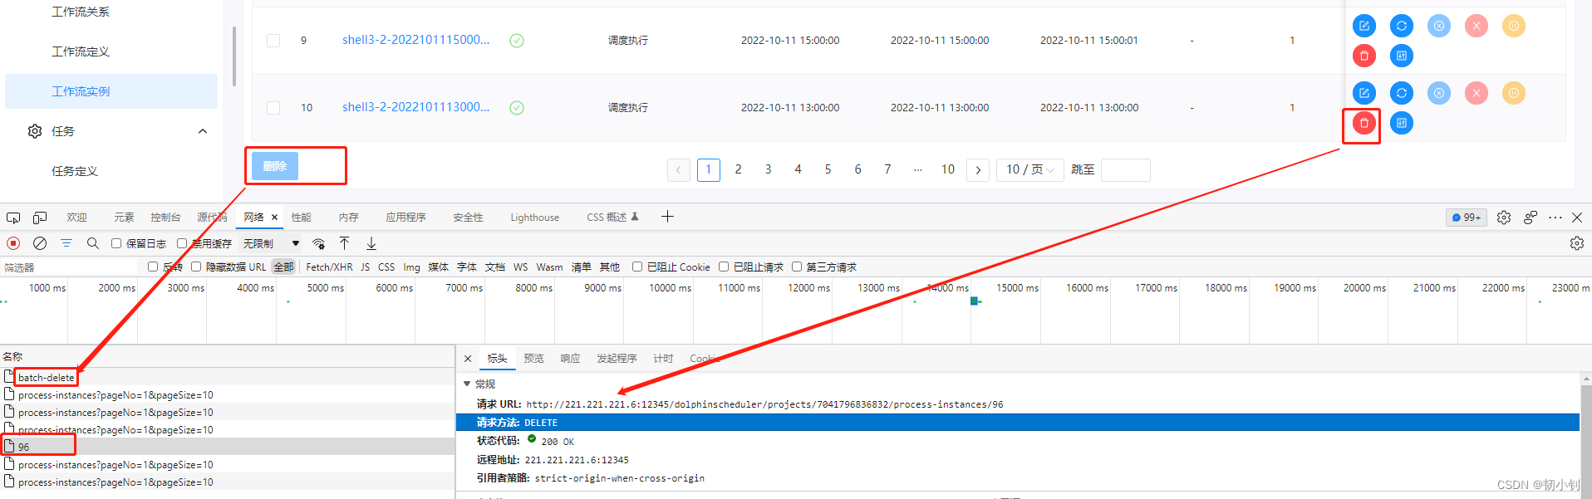Add a new DevTools tab with plus
The width and height of the screenshot is (1592, 499).
(667, 217)
